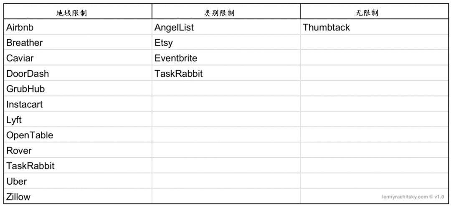
Task: Click the Lyft entry
Action: [x=14, y=120]
